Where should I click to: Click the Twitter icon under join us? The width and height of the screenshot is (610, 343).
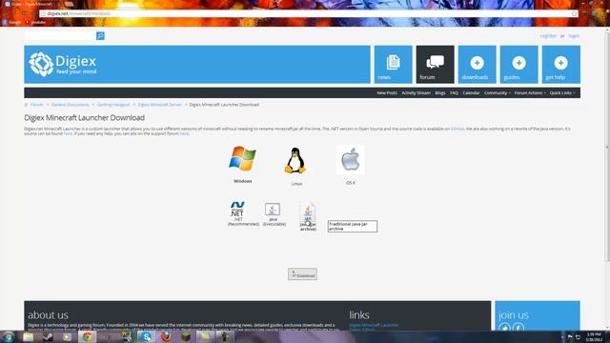504,328
